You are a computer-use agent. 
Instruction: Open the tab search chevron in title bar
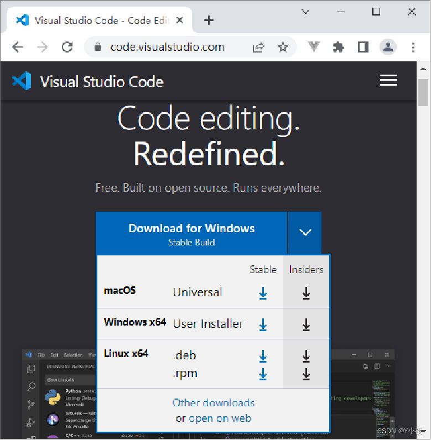(305, 12)
